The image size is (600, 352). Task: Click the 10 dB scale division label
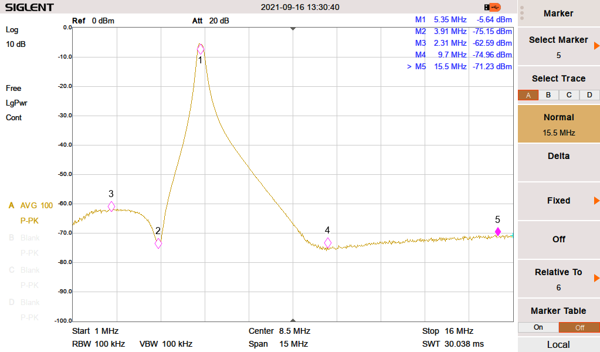point(16,45)
